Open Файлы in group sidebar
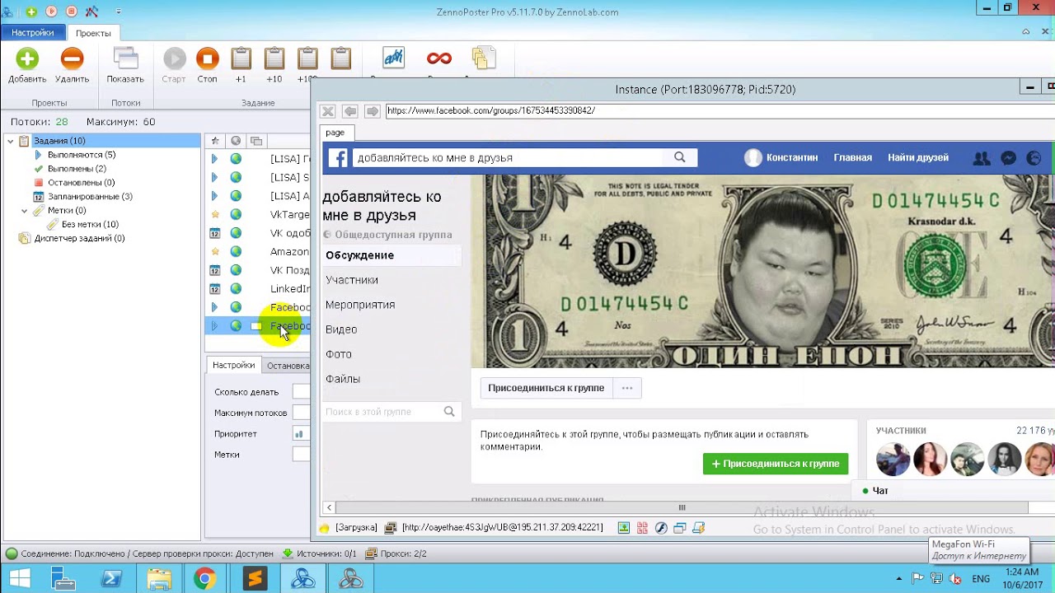 pyautogui.click(x=343, y=379)
